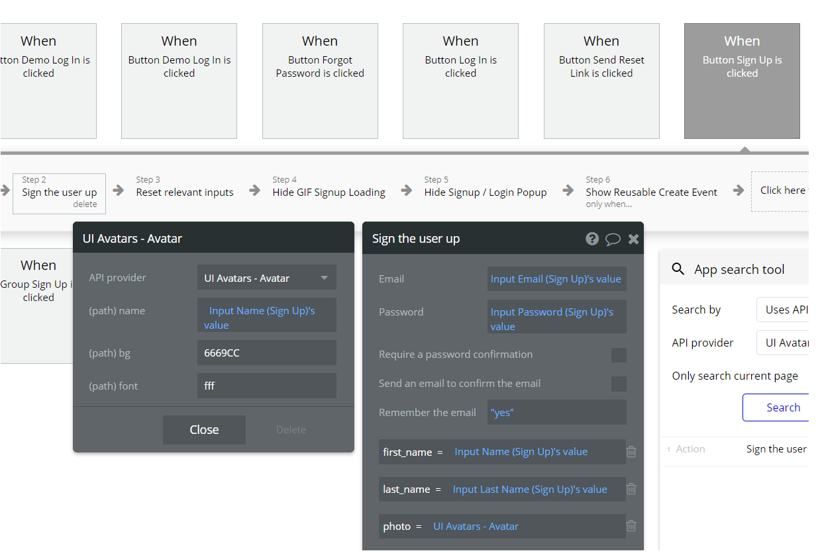Open the Button Forgot Password event

pos(320,81)
